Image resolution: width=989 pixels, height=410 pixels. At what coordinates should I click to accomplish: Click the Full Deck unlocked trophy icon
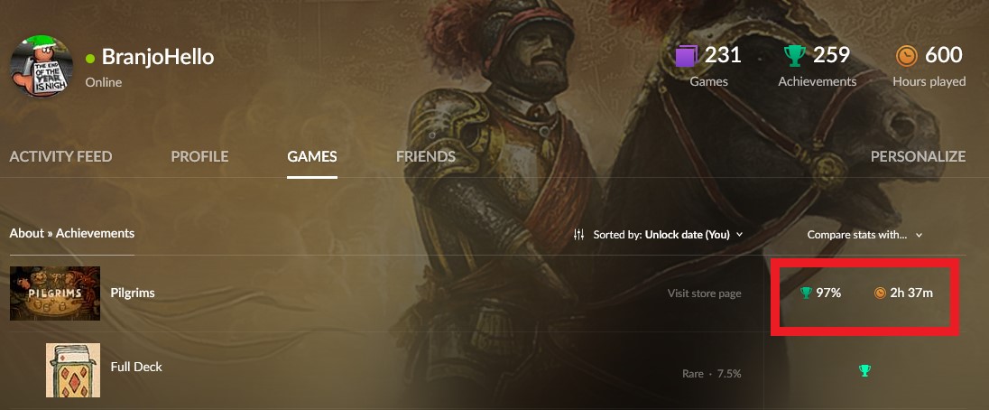point(864,371)
